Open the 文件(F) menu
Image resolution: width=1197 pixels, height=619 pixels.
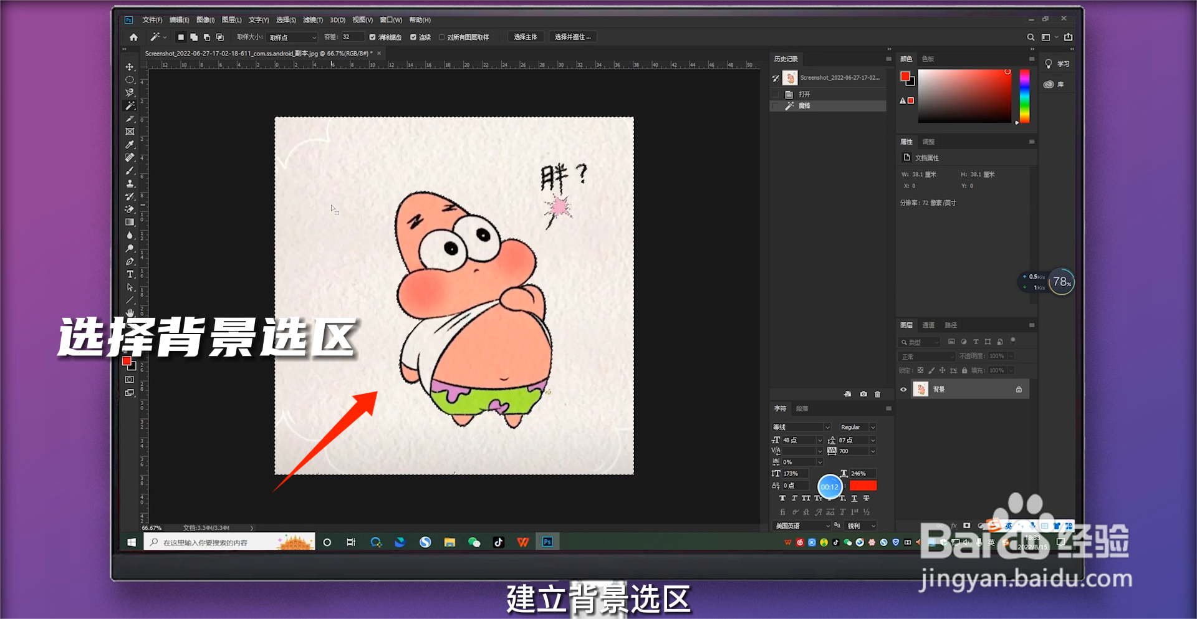152,20
